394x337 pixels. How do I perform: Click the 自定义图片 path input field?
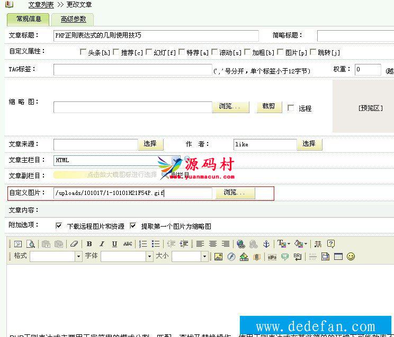(x=133, y=193)
